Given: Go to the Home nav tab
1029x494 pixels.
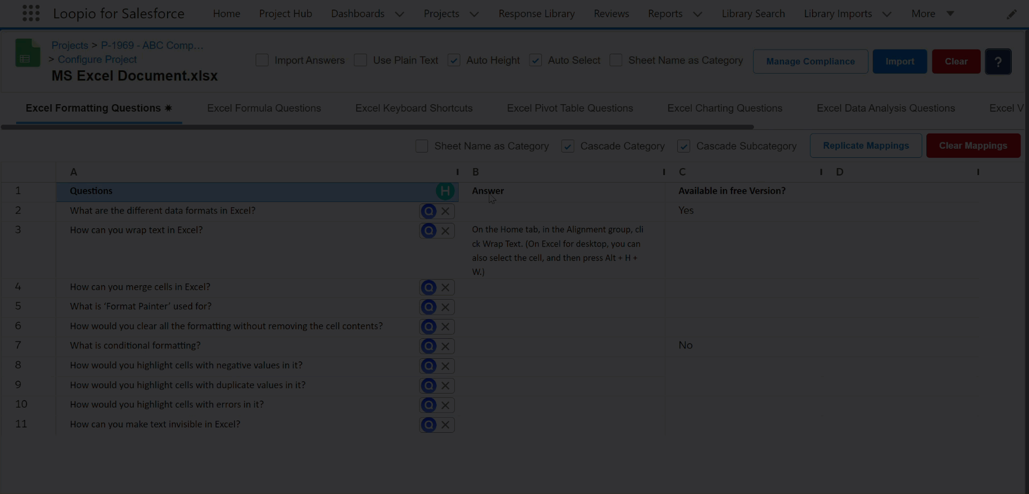Looking at the screenshot, I should click(227, 13).
